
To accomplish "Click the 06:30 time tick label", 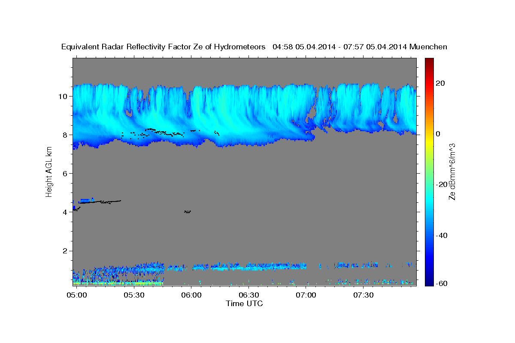I will coord(249,295).
